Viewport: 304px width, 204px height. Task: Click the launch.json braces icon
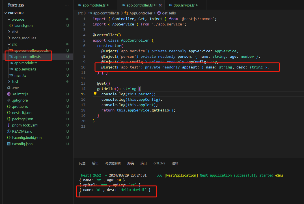[x=11, y=25]
